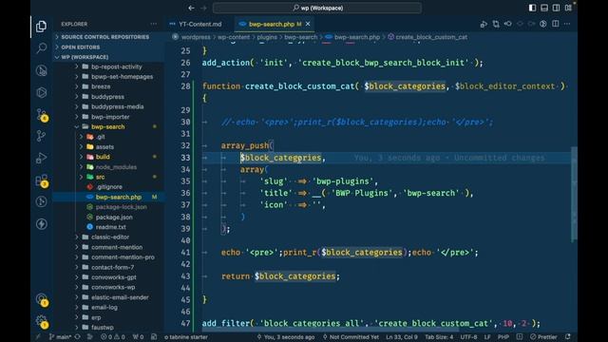The height and width of the screenshot is (342, 608).
Task: Open Extensions view in activity bar
Action: tap(42, 180)
